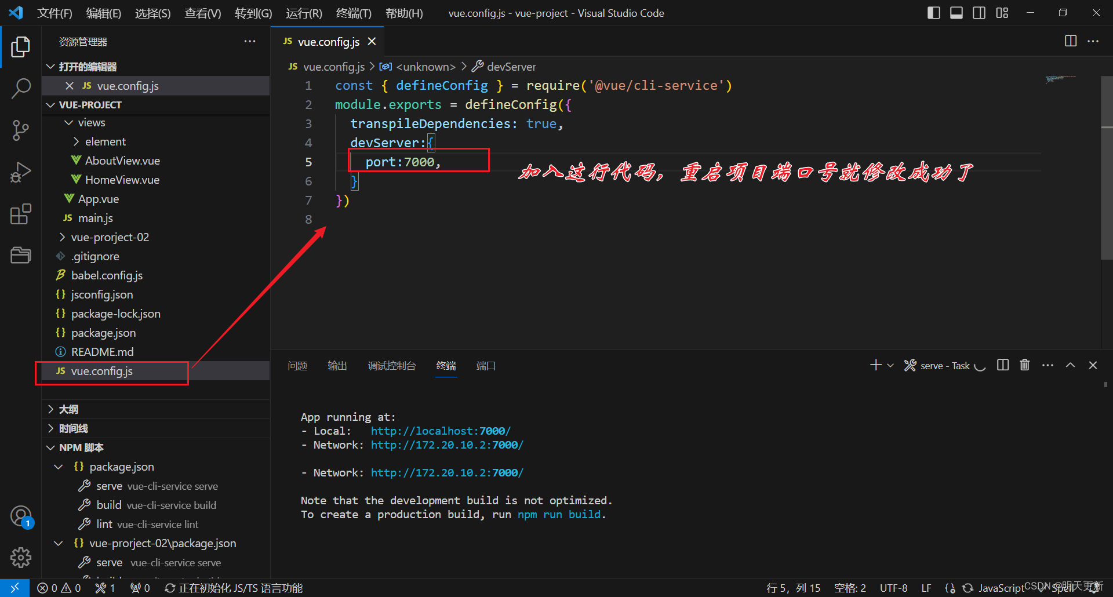
Task: Change indentation spaces 2 setting
Action: (850, 588)
